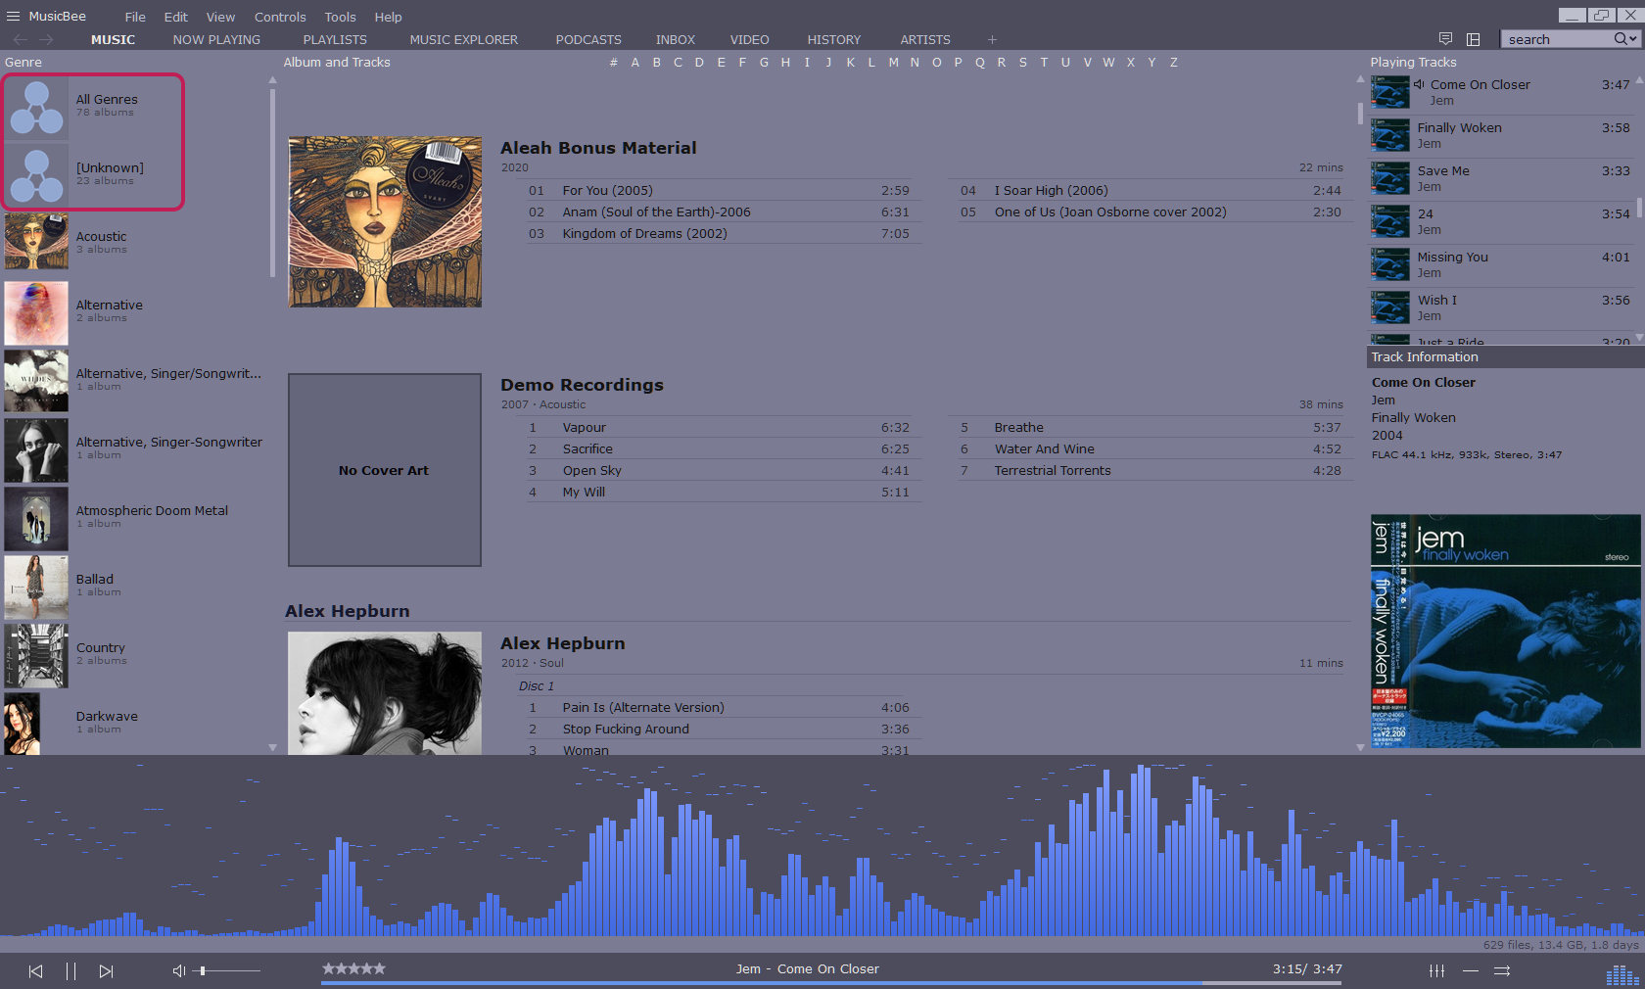The image size is (1645, 989).
Task: Toggle the visualizer bars icon at bottom right
Action: 1622,975
